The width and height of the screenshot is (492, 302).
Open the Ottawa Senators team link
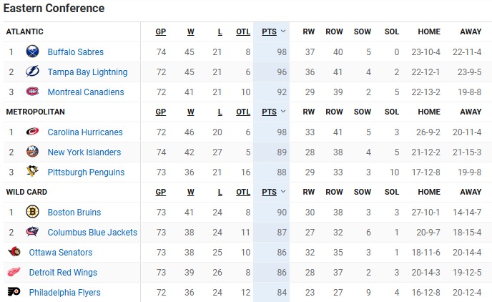(61, 253)
